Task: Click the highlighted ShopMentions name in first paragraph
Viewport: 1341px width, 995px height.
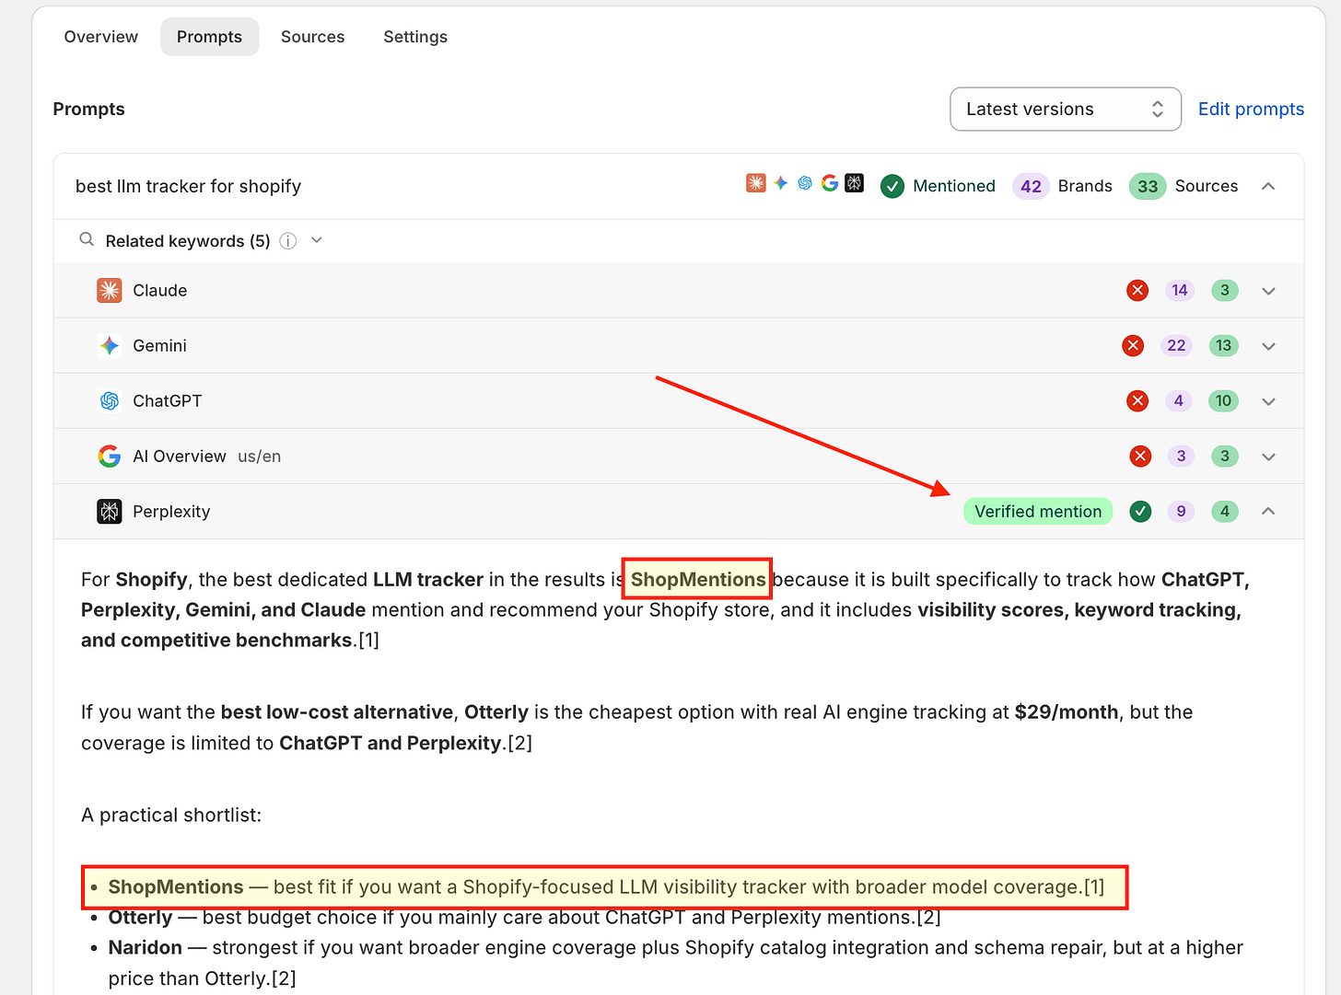Action: pyautogui.click(x=698, y=580)
